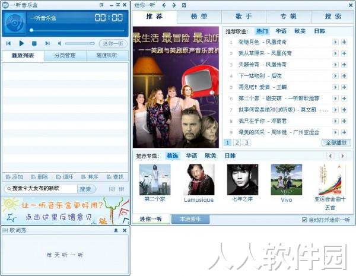Add 我只在乎你 to the playlist
Screen dimensions: 356x276
pyautogui.click(x=344, y=121)
